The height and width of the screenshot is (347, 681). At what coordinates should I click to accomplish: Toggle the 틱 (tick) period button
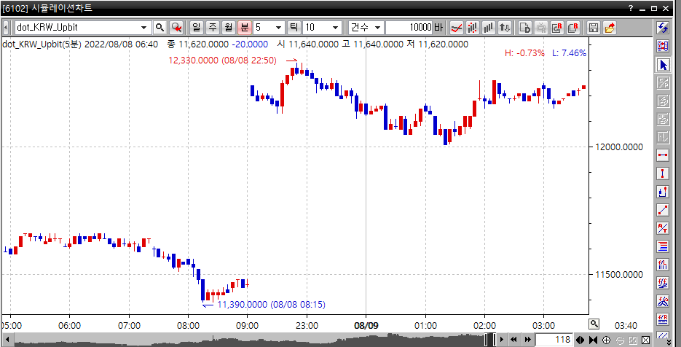pyautogui.click(x=294, y=27)
